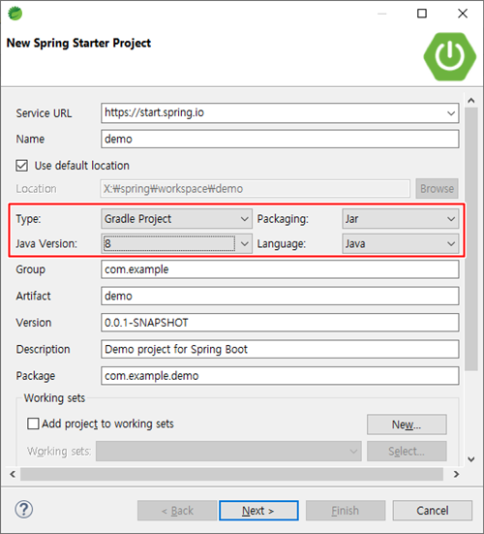Open the dialog help question mark icon

[24, 510]
